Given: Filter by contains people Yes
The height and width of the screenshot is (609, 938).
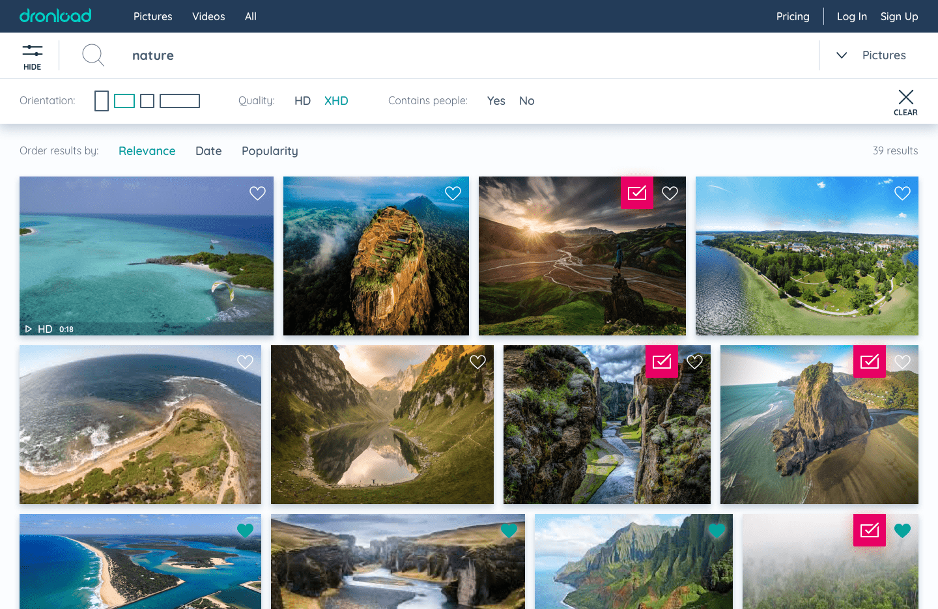Looking at the screenshot, I should (496, 101).
